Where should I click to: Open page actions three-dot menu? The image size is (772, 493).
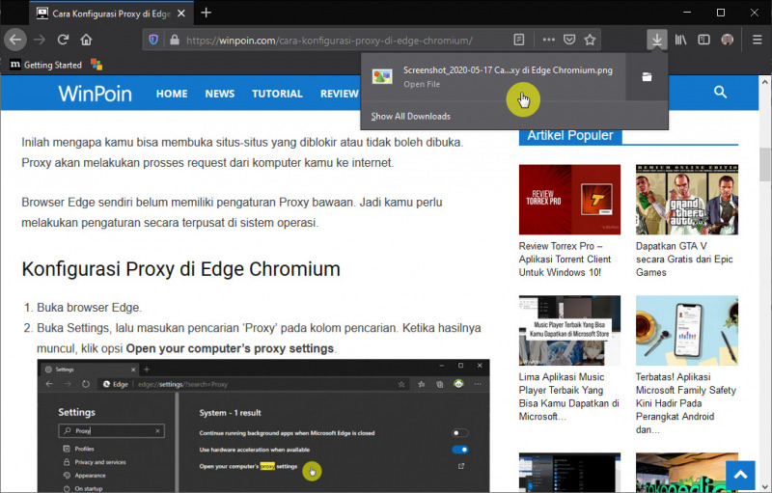tap(548, 40)
